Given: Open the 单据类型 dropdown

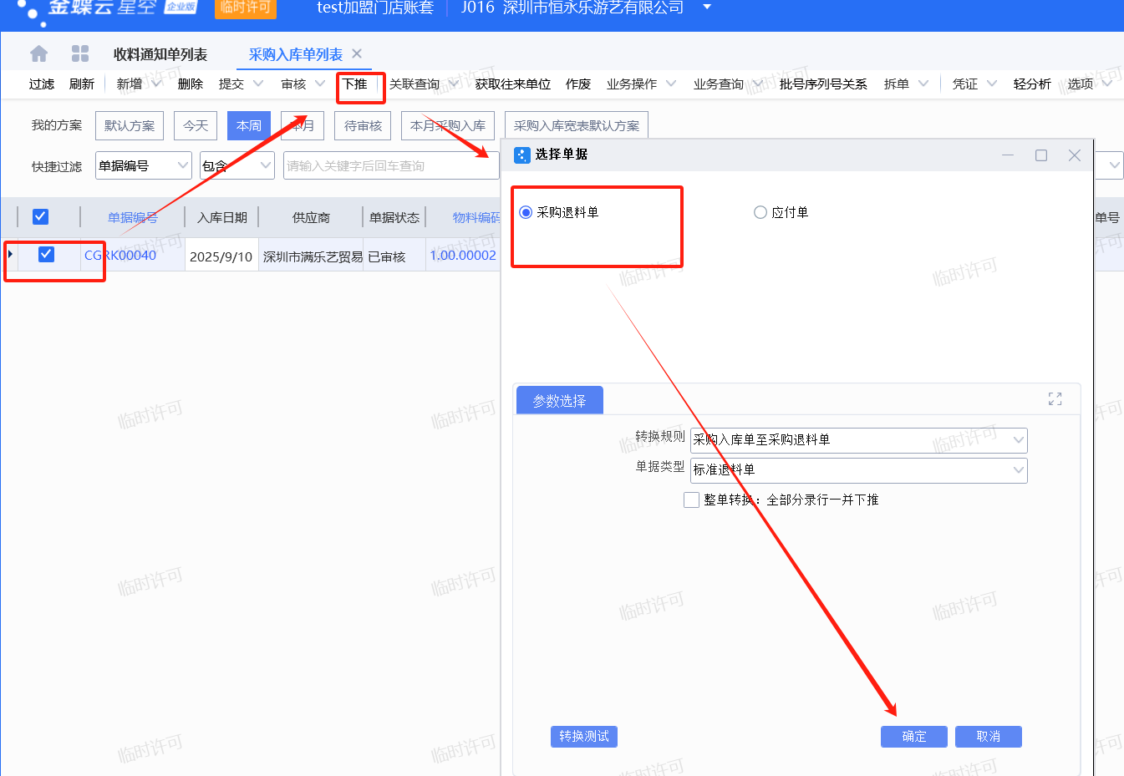Looking at the screenshot, I should pyautogui.click(x=1018, y=470).
